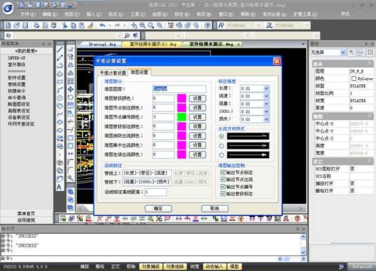Click 取消 button in dialog
376x271 pixels.
(215, 209)
